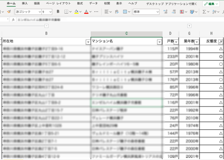Image resolution: width=224 pixels, height=160 pixels.
Task: Open the active filter on 反響度 column
Action: click(x=221, y=42)
